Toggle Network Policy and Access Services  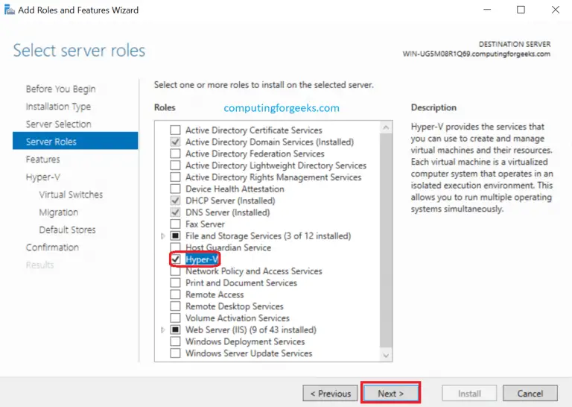[176, 271]
